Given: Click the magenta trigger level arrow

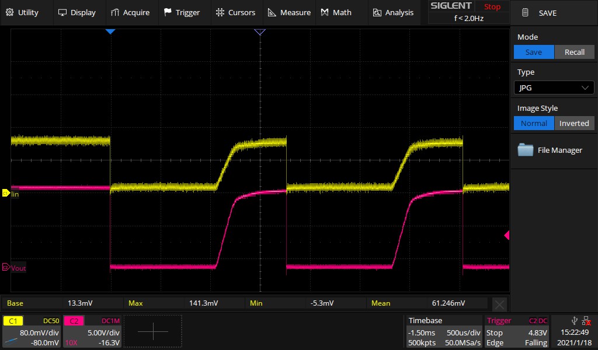Looking at the screenshot, I should tap(507, 235).
